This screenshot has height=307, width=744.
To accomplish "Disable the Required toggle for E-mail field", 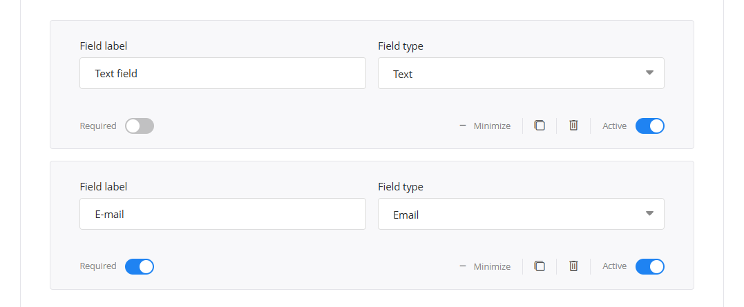I will pyautogui.click(x=140, y=267).
